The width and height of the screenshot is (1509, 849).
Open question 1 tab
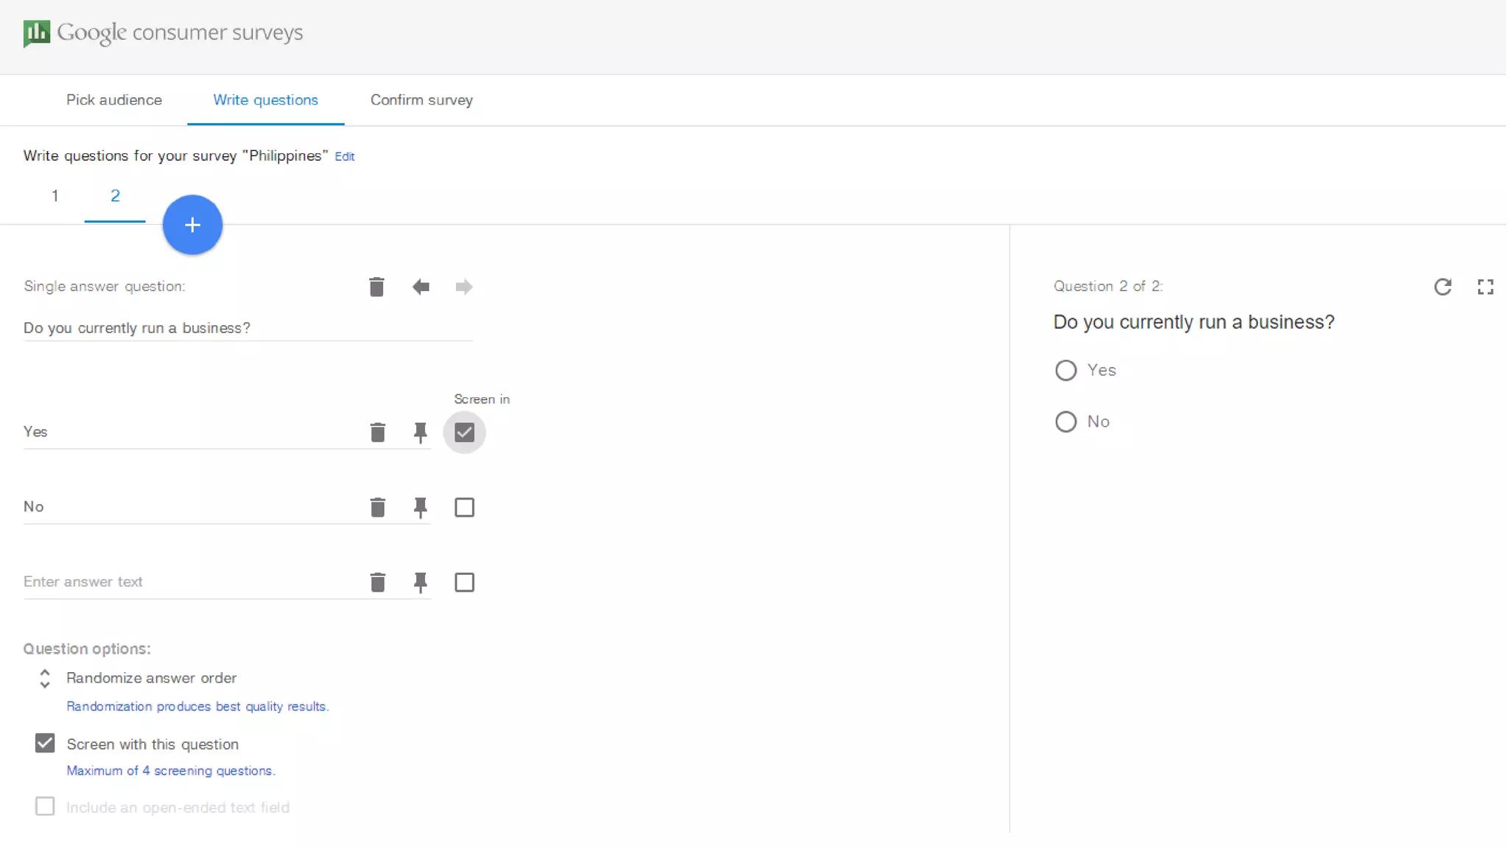tap(55, 196)
